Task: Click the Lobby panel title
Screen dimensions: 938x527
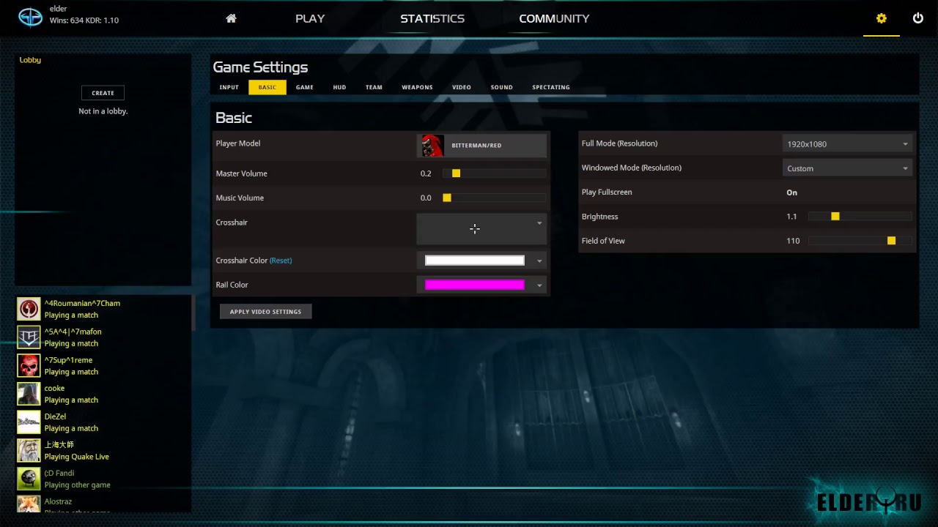Action: (x=30, y=60)
